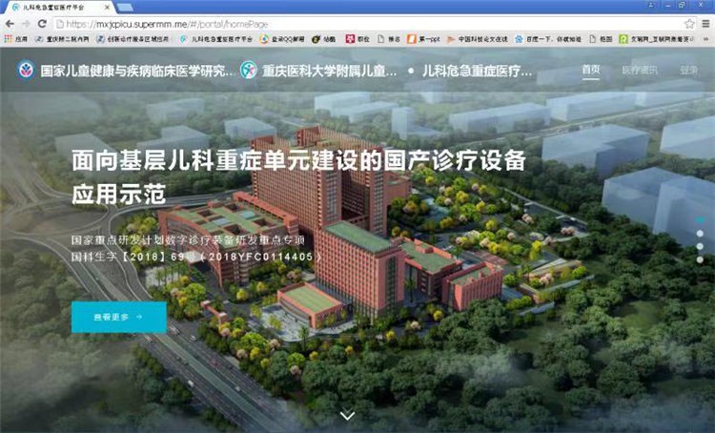
Task: Open the 百度一下，你就知道 bookmark
Action: (x=548, y=39)
